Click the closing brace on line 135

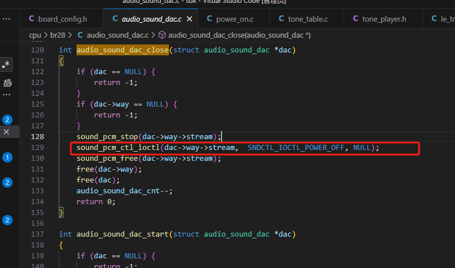[x=61, y=213]
